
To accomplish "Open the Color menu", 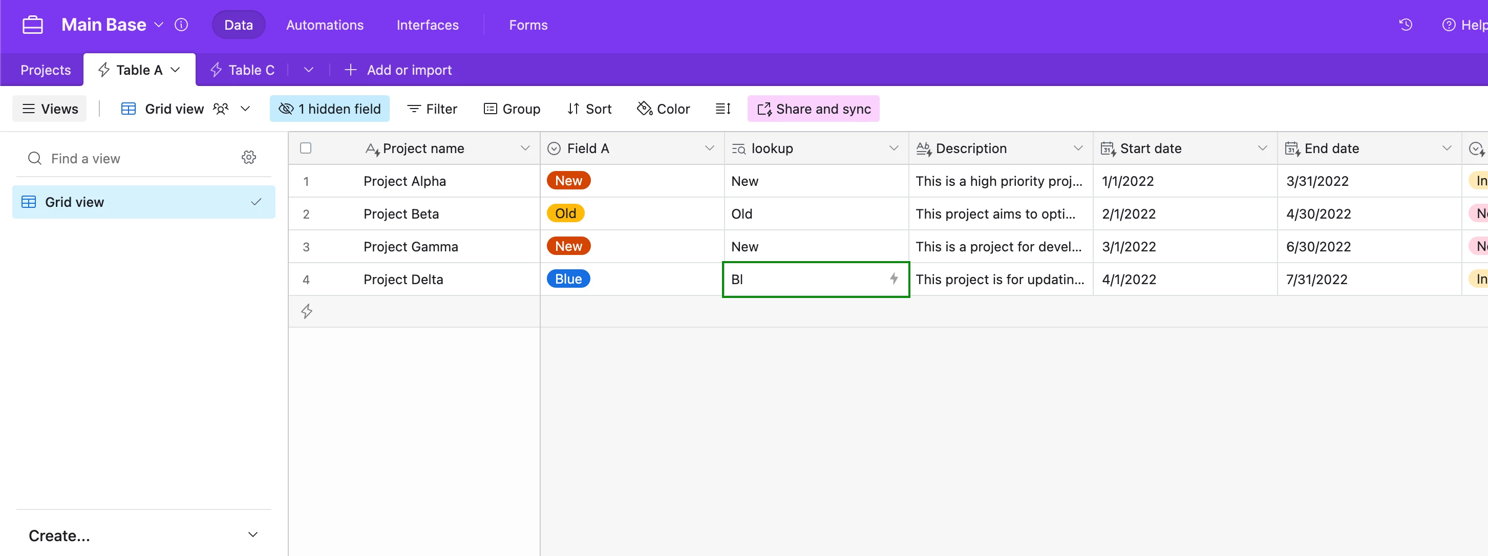I will click(663, 109).
